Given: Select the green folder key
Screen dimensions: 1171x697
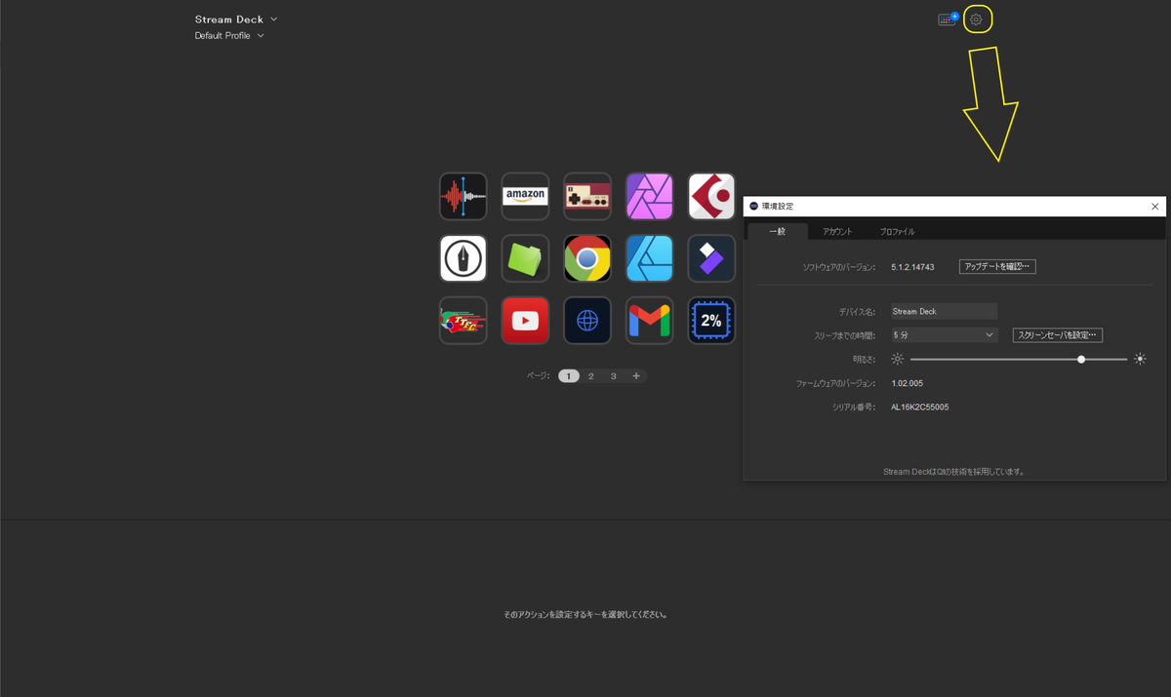Looking at the screenshot, I should pyautogui.click(x=525, y=258).
